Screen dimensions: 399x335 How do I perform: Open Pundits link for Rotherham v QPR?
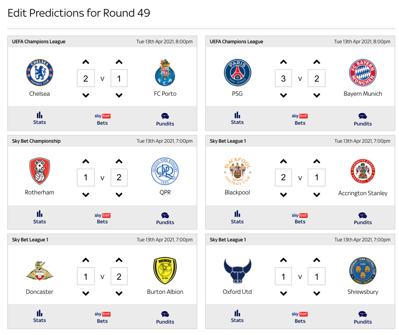[x=165, y=218]
